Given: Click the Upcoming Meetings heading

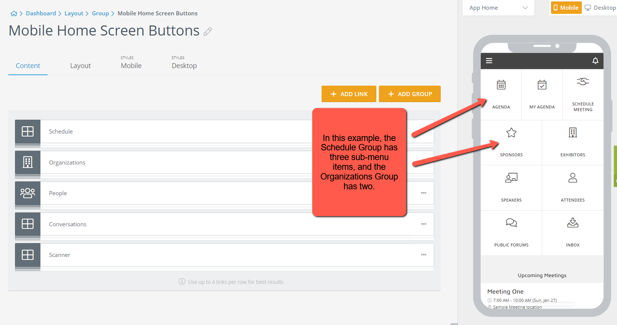Looking at the screenshot, I should 542,275.
